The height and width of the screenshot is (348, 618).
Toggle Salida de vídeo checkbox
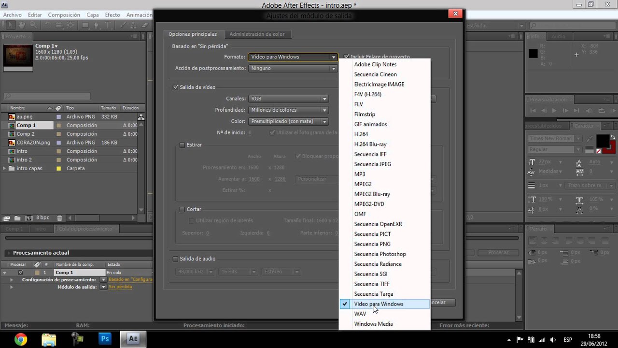point(176,87)
